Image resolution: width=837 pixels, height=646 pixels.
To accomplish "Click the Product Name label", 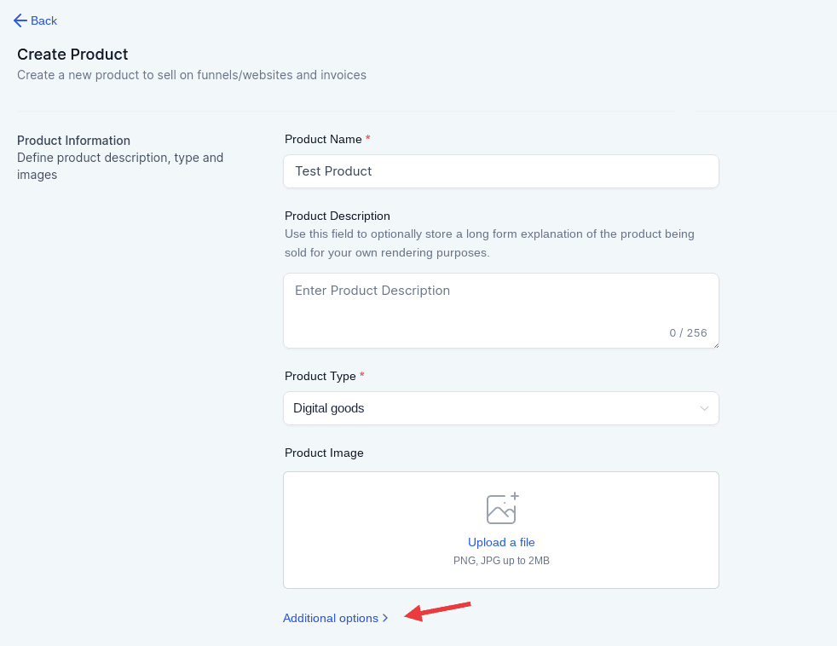I will tap(323, 140).
